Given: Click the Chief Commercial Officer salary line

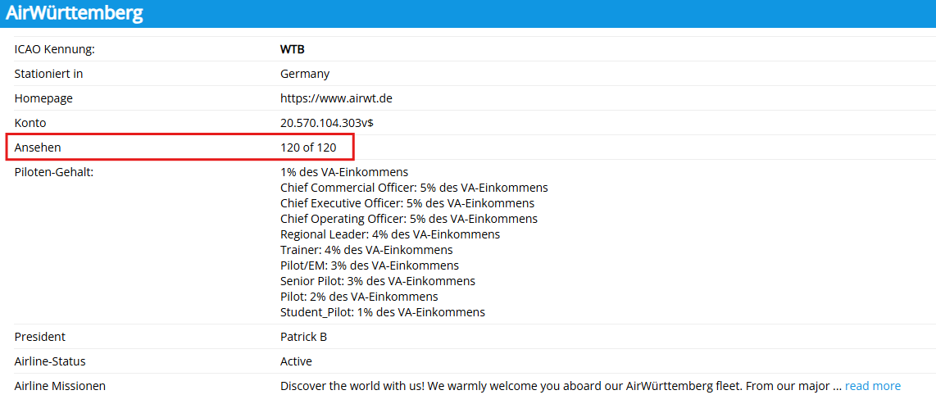Looking at the screenshot, I should point(414,188).
